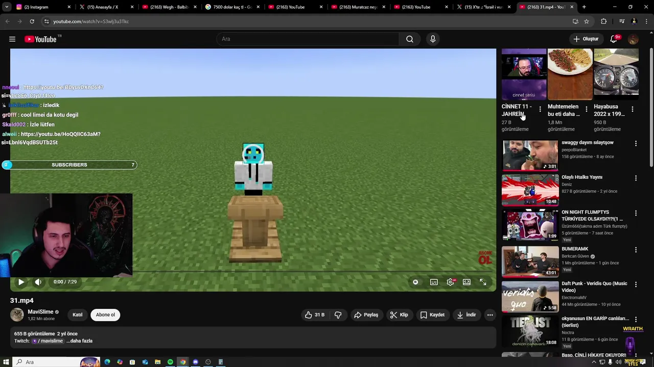Viewport: 654px width, 367px height.
Task: Switch to the 'Anasayfa / X' tab
Action: [x=107, y=7]
